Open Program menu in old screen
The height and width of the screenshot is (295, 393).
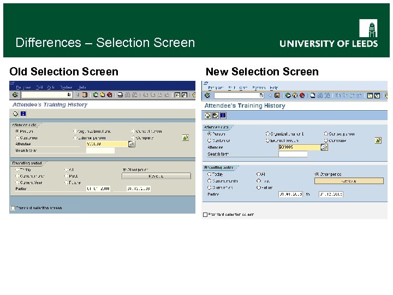coord(23,87)
